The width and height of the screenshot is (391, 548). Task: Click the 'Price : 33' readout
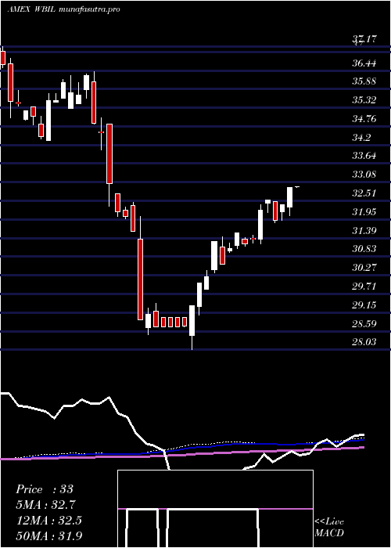click(x=45, y=489)
